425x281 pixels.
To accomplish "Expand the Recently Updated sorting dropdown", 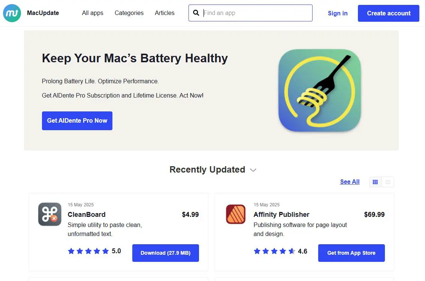I will [253, 170].
